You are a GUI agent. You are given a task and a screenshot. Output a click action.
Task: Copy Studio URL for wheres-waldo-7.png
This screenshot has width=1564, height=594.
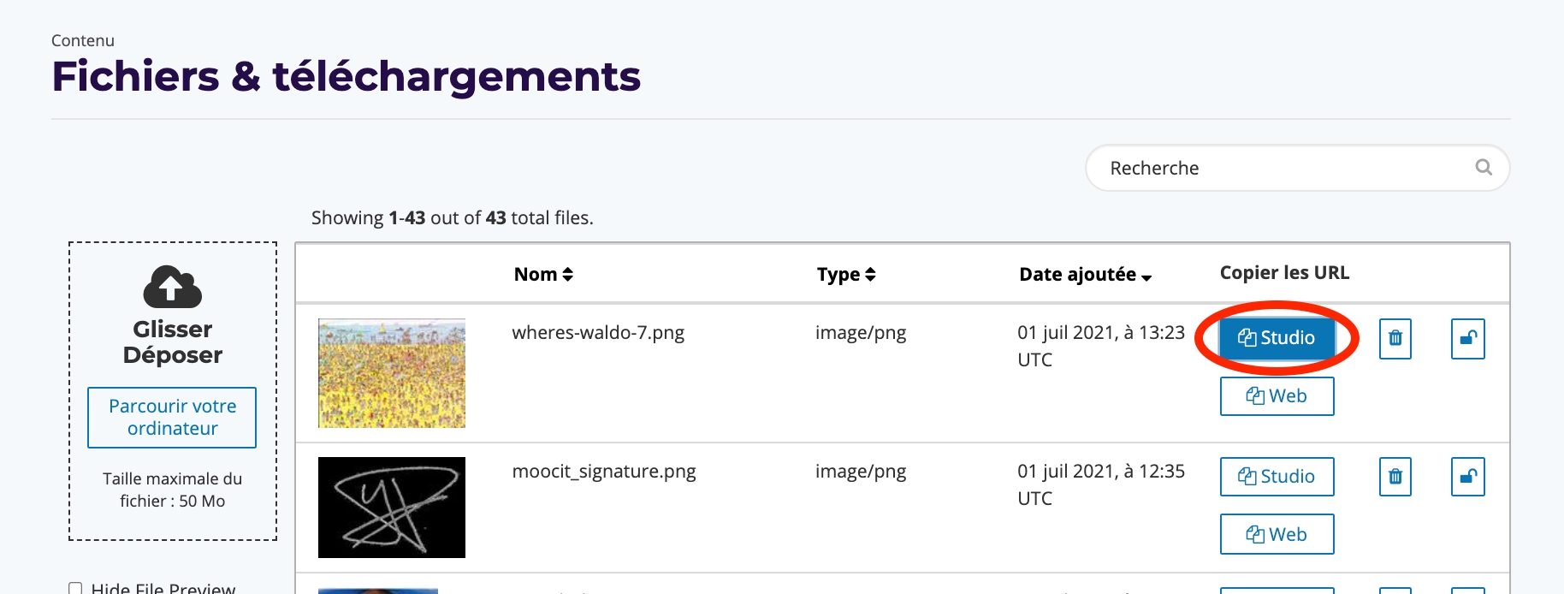click(x=1276, y=338)
